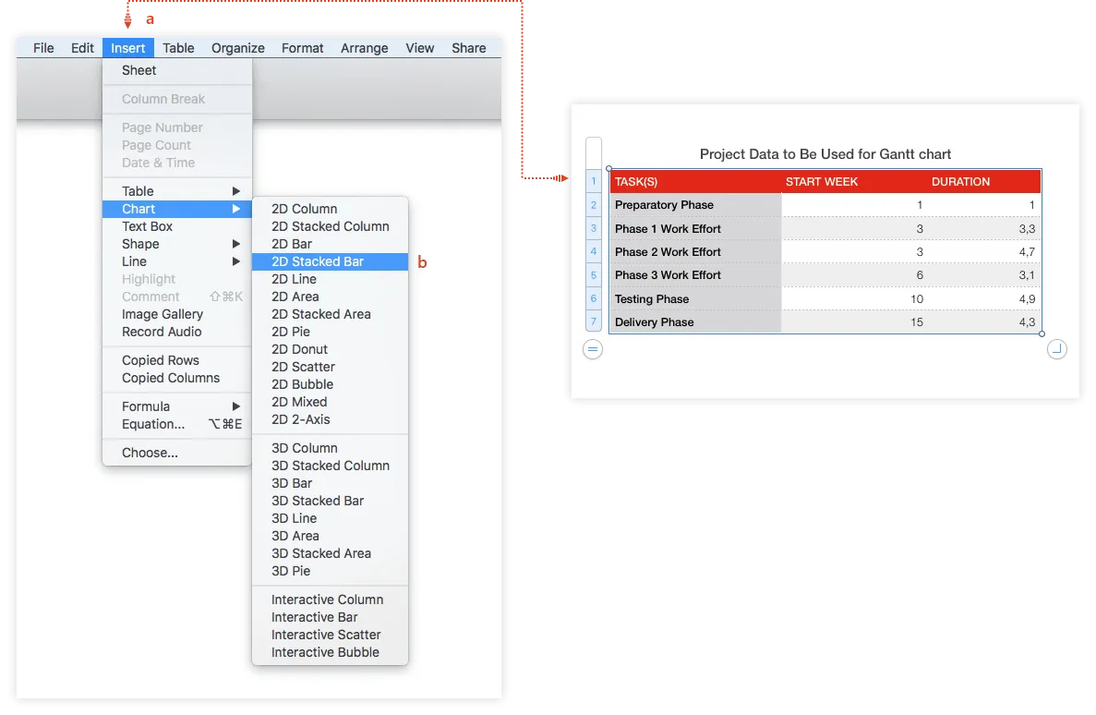The height and width of the screenshot is (715, 1096).
Task: Select 2D Area chart
Action: (330, 297)
